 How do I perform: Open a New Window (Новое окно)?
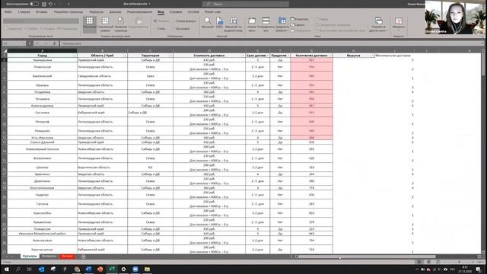pyautogui.click(x=252, y=24)
